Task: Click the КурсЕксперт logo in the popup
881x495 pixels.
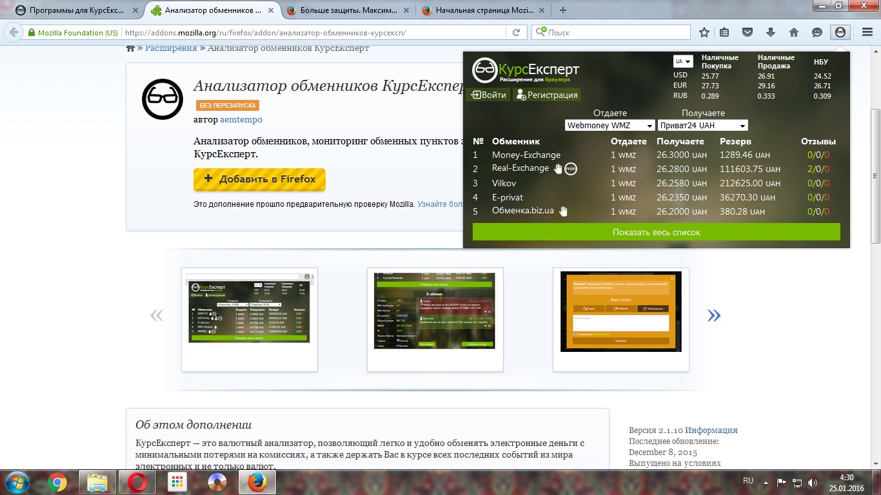Action: [x=526, y=70]
